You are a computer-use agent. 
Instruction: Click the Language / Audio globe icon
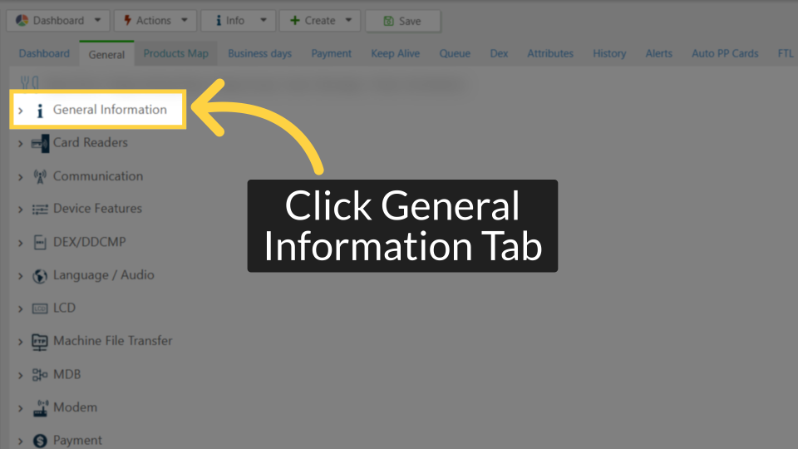coord(40,276)
